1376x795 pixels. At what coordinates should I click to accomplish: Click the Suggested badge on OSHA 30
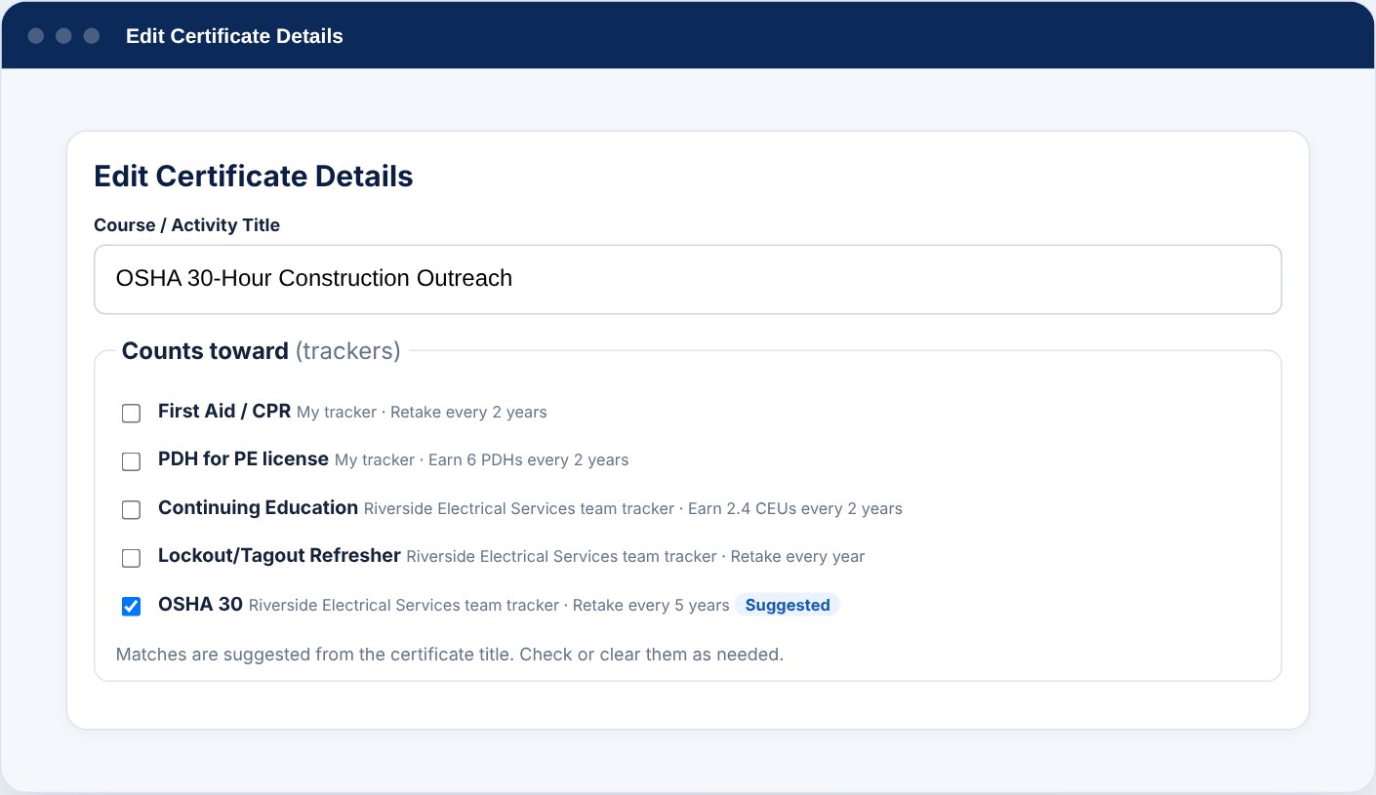pos(788,605)
